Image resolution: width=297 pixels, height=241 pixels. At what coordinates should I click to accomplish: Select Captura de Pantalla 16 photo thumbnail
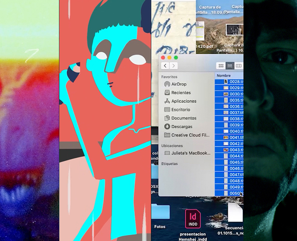[x=235, y=30]
